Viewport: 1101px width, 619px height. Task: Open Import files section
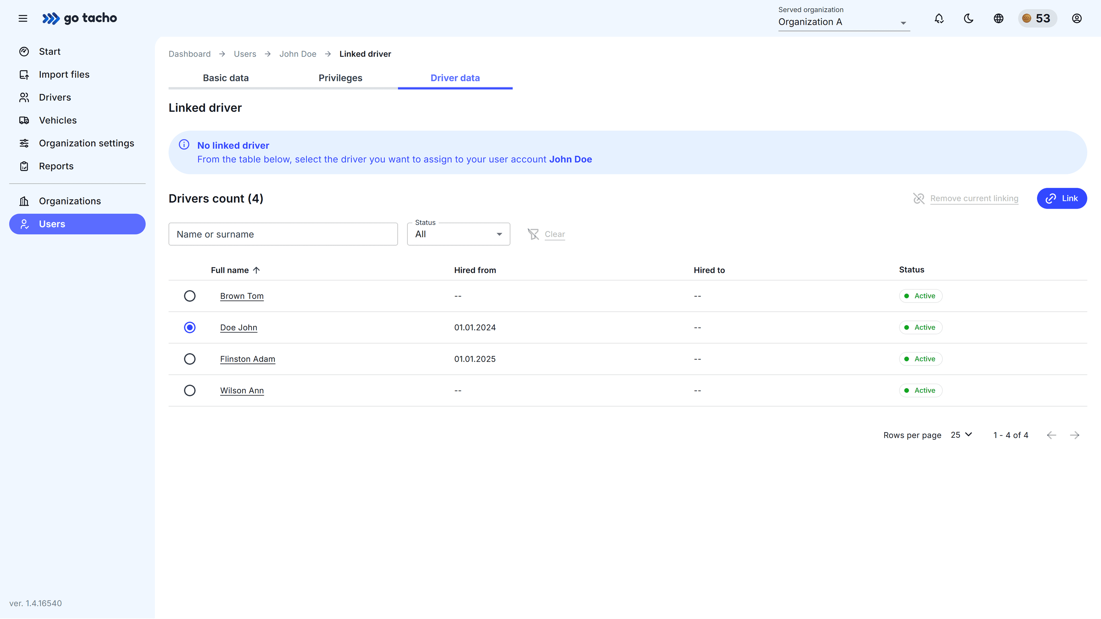[64, 74]
